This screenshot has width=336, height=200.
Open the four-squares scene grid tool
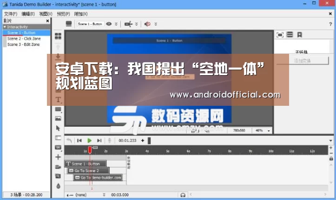coord(58,36)
